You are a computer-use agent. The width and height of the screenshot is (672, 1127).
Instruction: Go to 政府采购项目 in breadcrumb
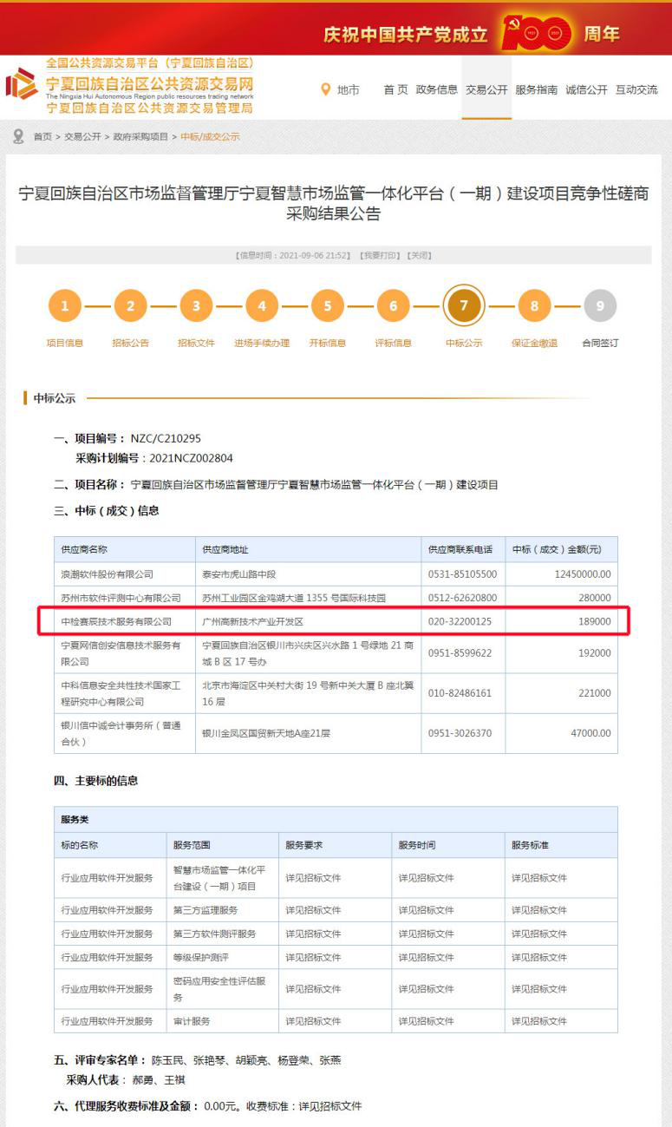140,137
